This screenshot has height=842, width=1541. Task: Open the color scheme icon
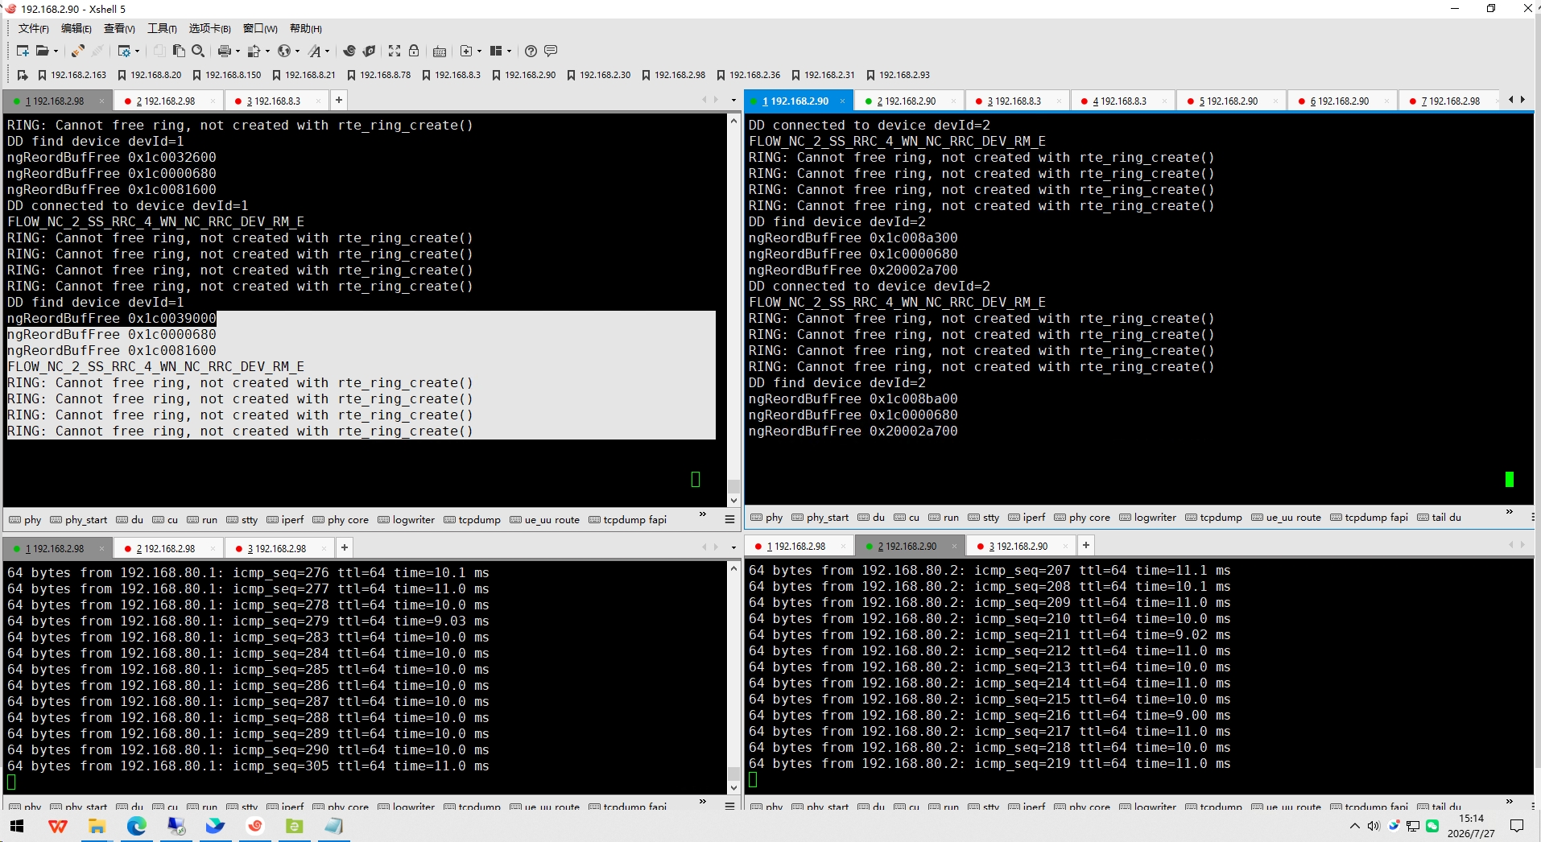[x=254, y=51]
